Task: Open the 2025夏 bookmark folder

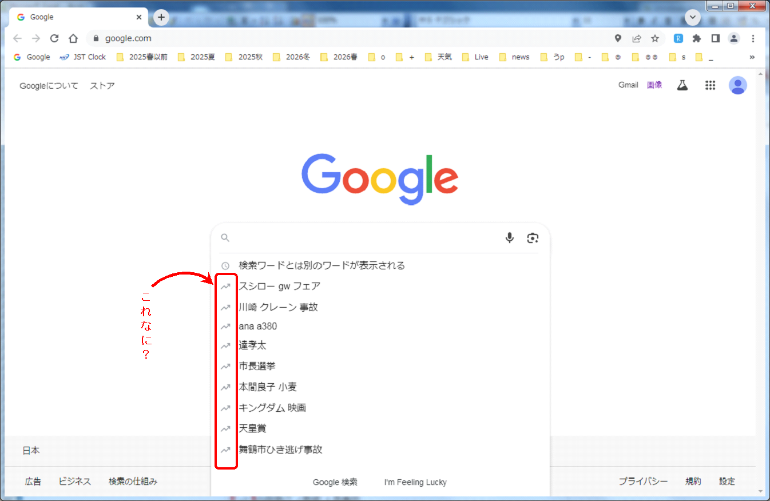Action: pyautogui.click(x=196, y=57)
